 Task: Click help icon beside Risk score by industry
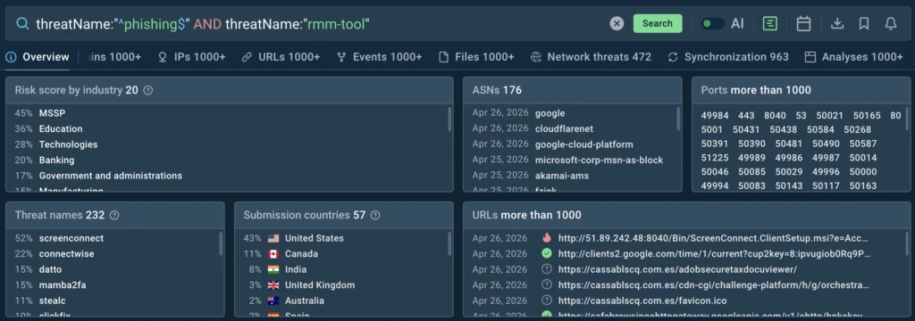[148, 90]
